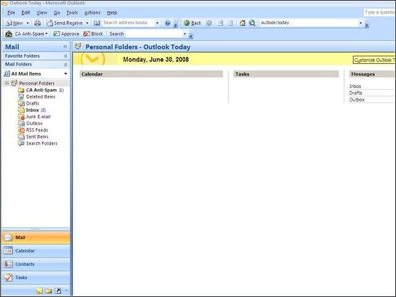The image size is (396, 297).
Task: Open the RSS Feeds folder
Action: [x=37, y=130]
